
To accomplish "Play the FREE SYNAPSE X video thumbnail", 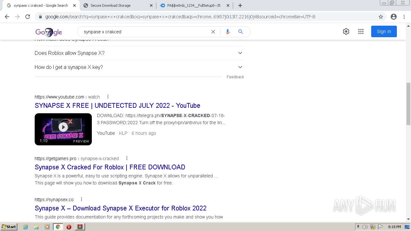I will [63, 129].
